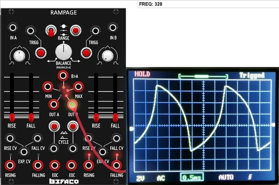Click the left RISE CV jack
Viewport: 279px width, 185px height.
click(x=10, y=138)
